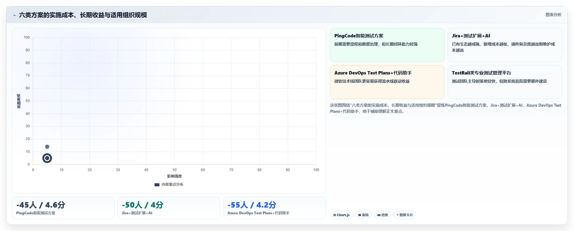Click the -55人 / 4.2分 stat card
Screen dimensions: 574x231
[274, 208]
